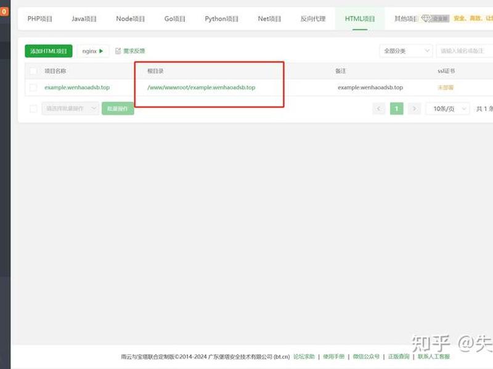Expand the 请选择批量操作 dropdown
Image resolution: width=493 pixels, height=369 pixels.
pos(70,109)
